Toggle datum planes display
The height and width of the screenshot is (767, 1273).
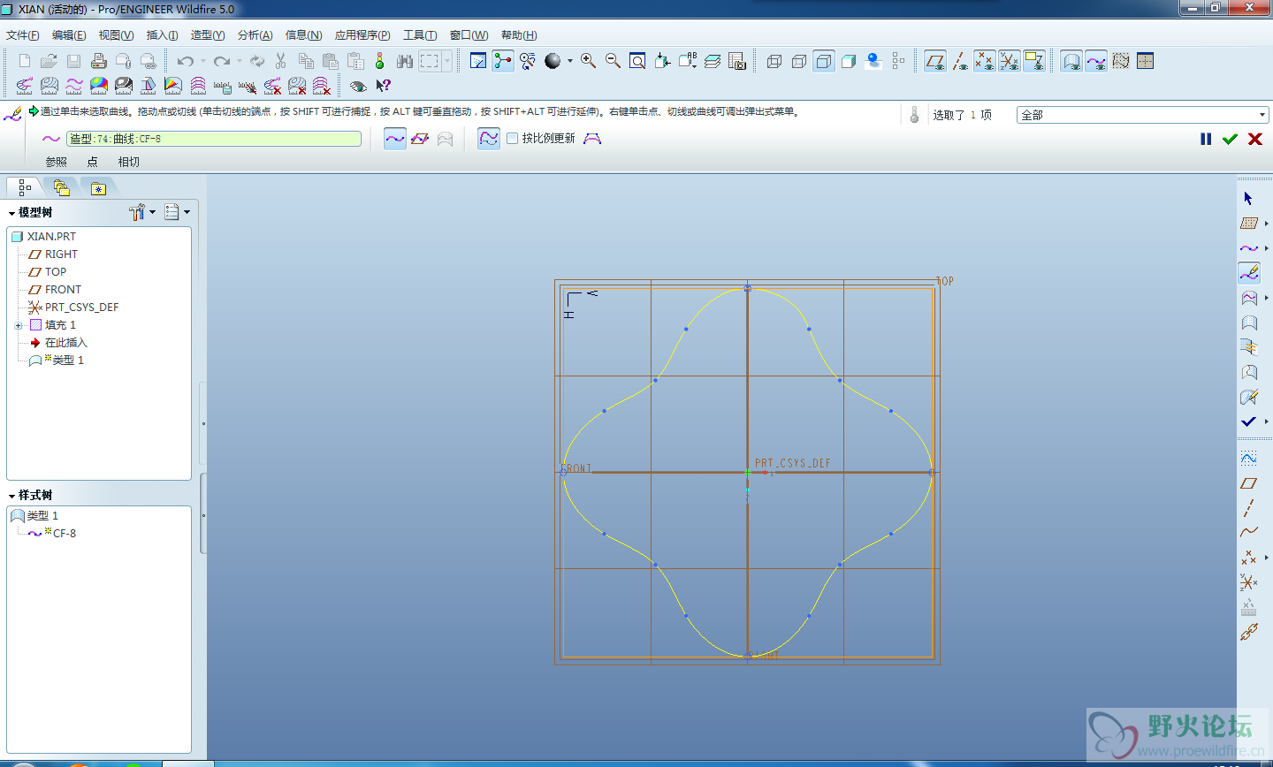click(934, 61)
